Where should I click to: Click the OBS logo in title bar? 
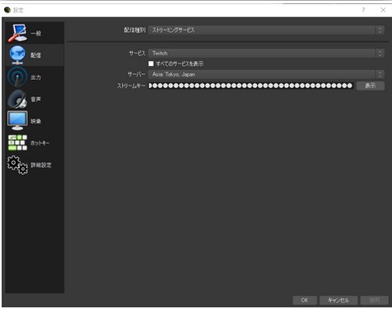tap(7, 10)
